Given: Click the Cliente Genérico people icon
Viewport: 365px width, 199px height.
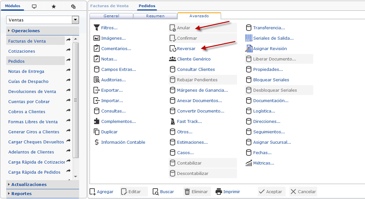Looking at the screenshot, I should (173, 59).
